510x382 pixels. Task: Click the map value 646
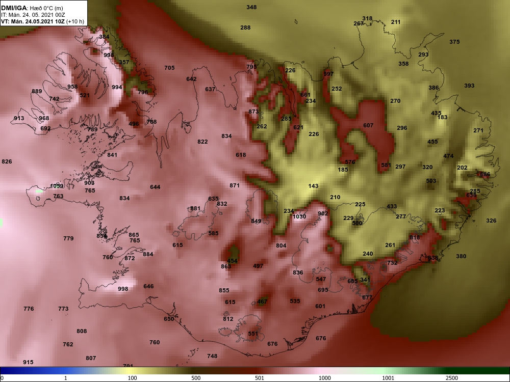click(x=148, y=286)
